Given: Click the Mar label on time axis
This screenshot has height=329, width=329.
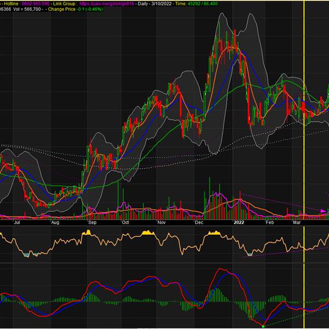Looking at the screenshot, I should coord(297,223).
